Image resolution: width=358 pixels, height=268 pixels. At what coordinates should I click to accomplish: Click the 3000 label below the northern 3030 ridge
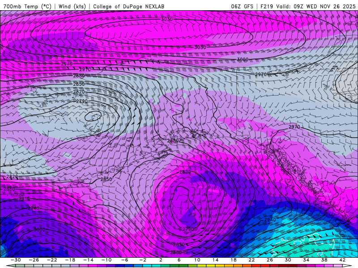tap(243, 59)
